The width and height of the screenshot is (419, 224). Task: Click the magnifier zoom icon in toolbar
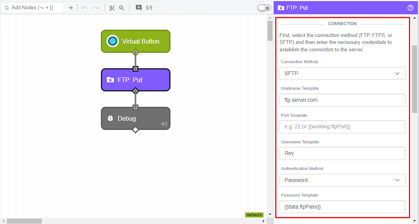pyautogui.click(x=122, y=8)
